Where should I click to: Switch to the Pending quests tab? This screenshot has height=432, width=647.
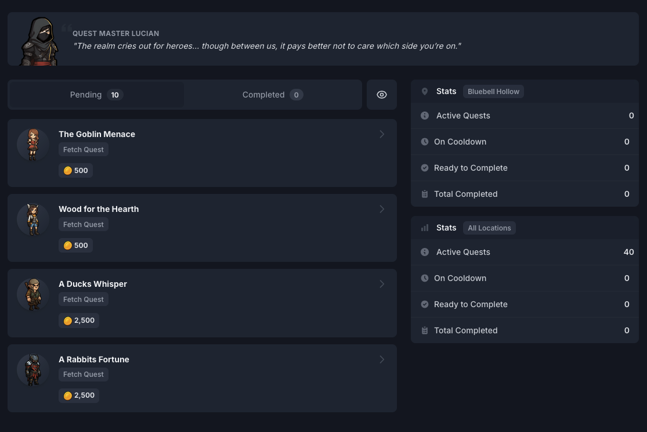pos(96,95)
